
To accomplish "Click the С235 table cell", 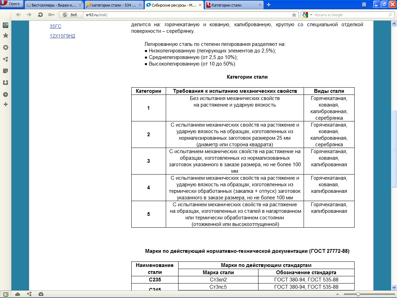I will [x=155, y=280].
